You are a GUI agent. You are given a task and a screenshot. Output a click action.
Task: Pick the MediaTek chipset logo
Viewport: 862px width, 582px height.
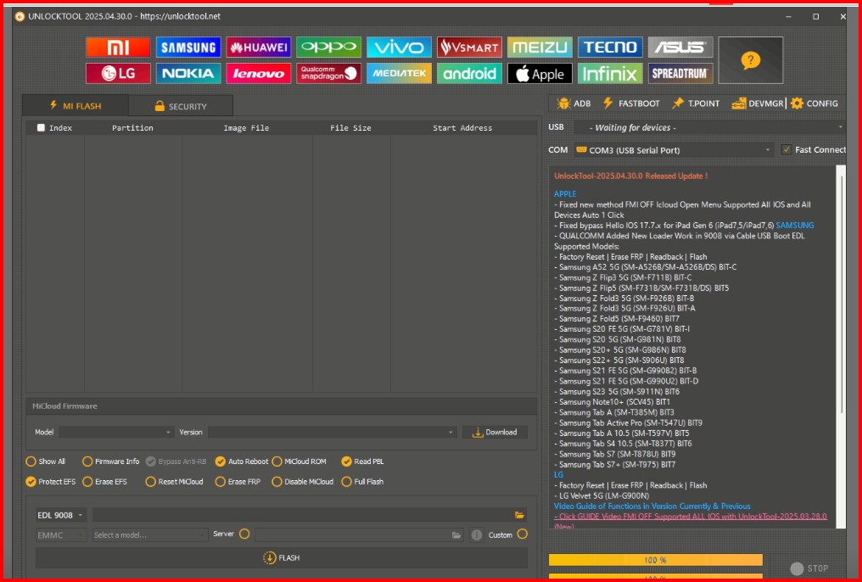click(399, 74)
